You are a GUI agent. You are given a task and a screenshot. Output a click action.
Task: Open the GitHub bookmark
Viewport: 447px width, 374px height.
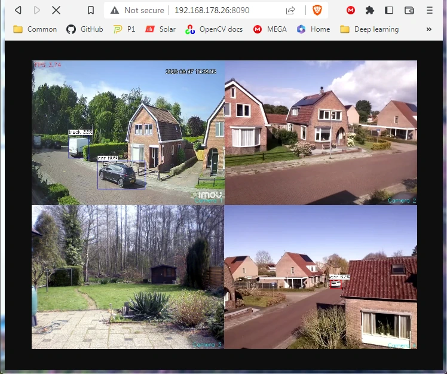pos(85,29)
